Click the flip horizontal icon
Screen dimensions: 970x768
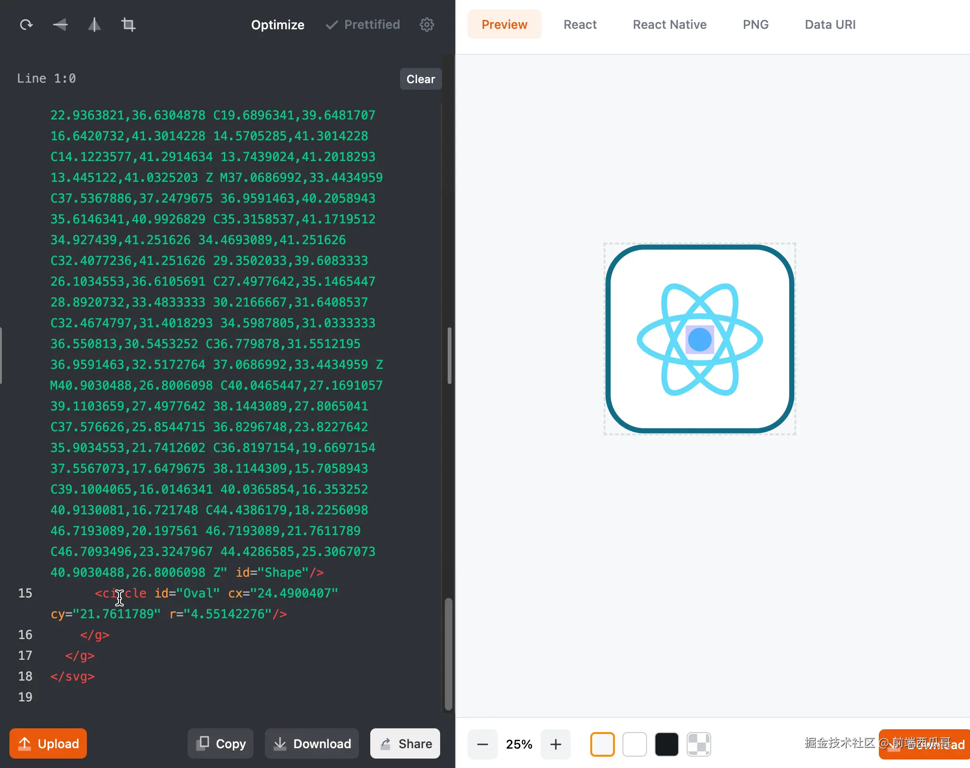pos(94,25)
